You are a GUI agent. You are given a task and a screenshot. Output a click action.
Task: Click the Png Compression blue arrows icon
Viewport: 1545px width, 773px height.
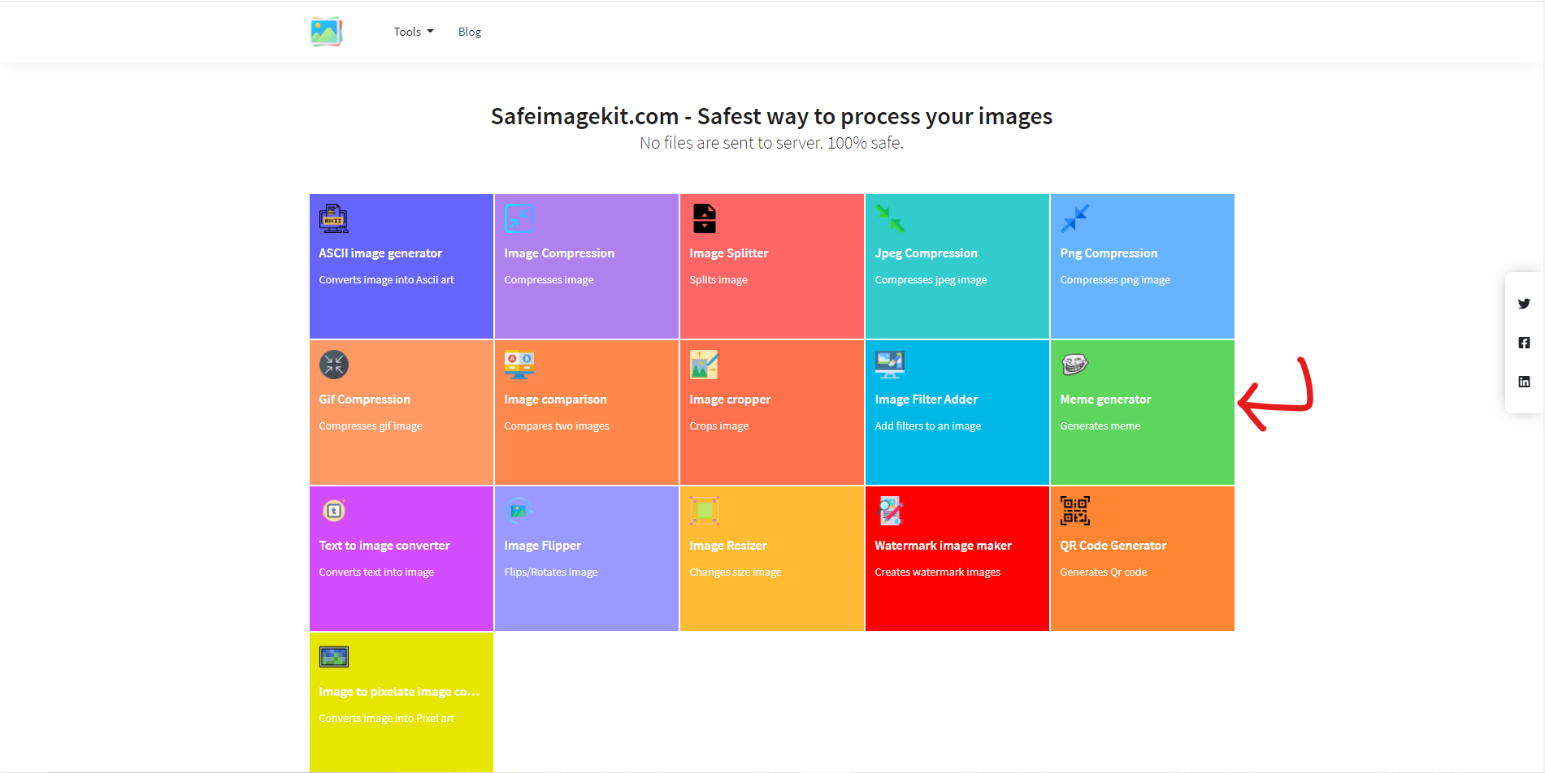click(1075, 218)
